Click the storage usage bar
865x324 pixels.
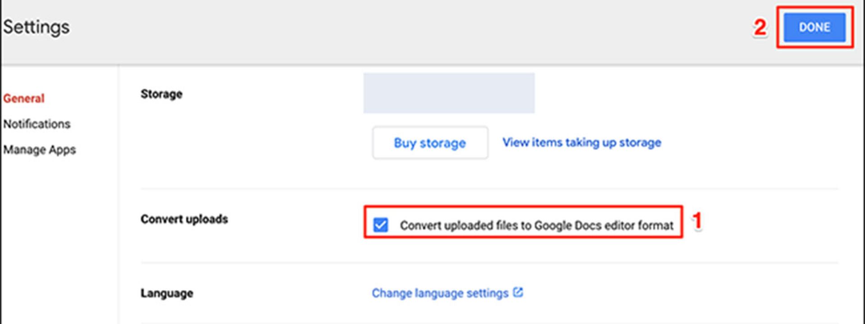pyautogui.click(x=449, y=93)
